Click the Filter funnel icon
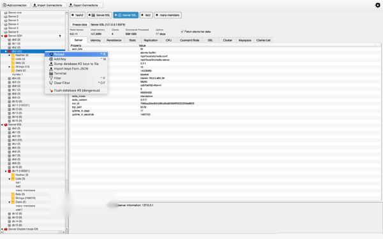 51,78
